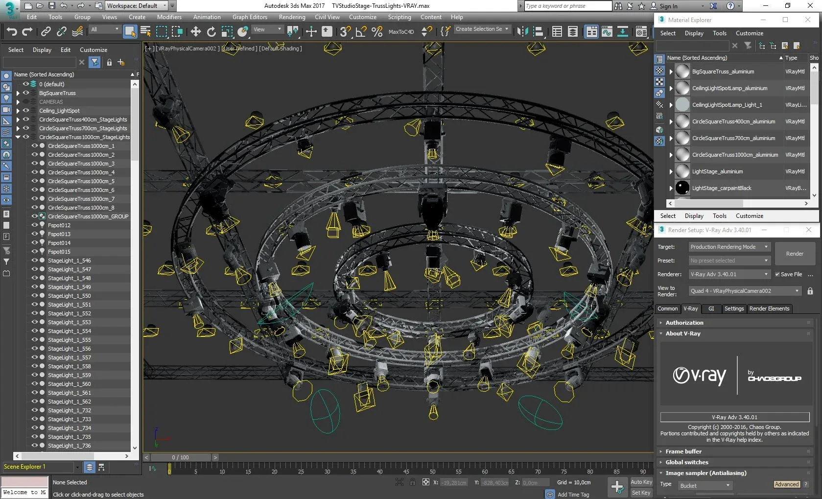Viewport: 822px width, 499px height.
Task: Toggle the 3D Snaps icon
Action: pos(345,32)
